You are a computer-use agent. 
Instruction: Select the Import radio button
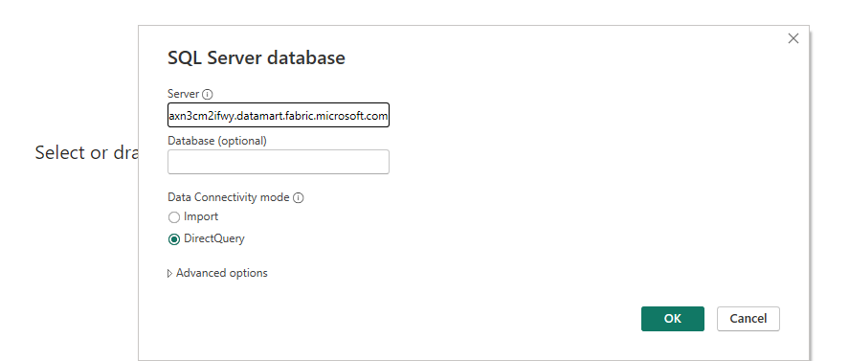[x=174, y=217]
